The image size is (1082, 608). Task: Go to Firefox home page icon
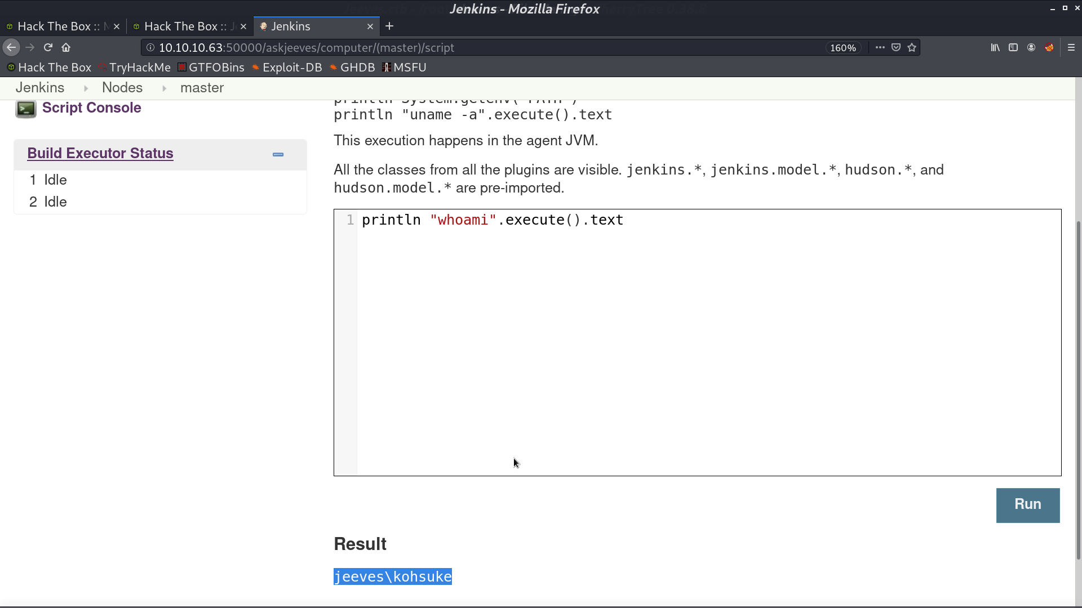tap(66, 48)
